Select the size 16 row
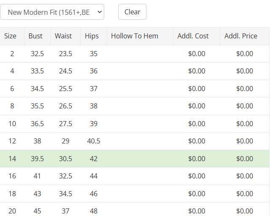This screenshot has height=216, width=273. (12, 176)
